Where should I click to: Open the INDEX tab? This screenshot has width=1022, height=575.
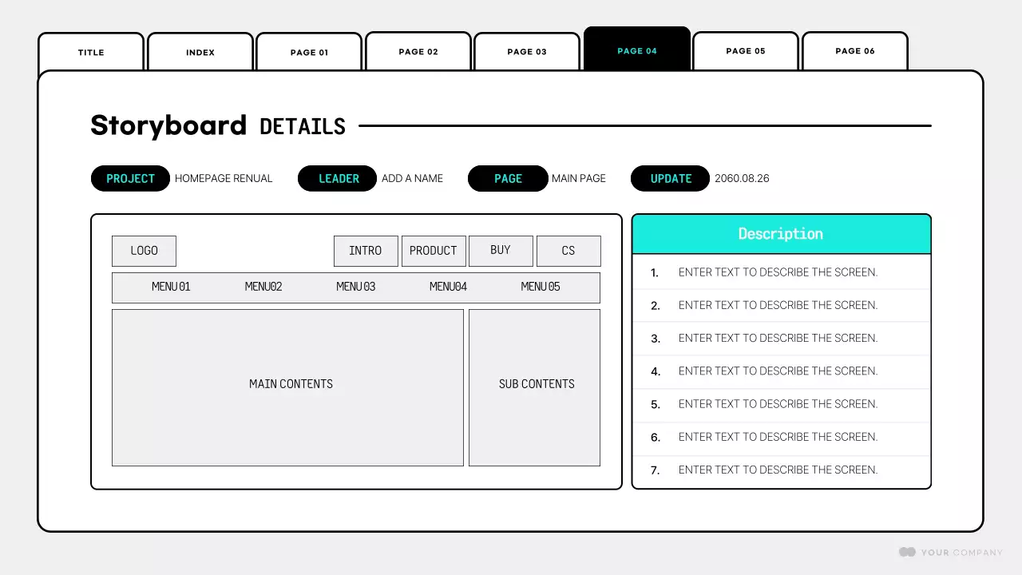(x=200, y=51)
